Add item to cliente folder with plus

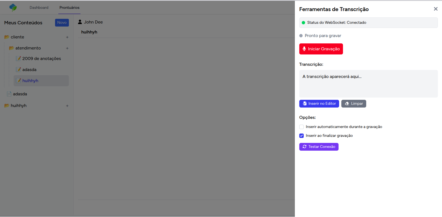[x=67, y=37]
